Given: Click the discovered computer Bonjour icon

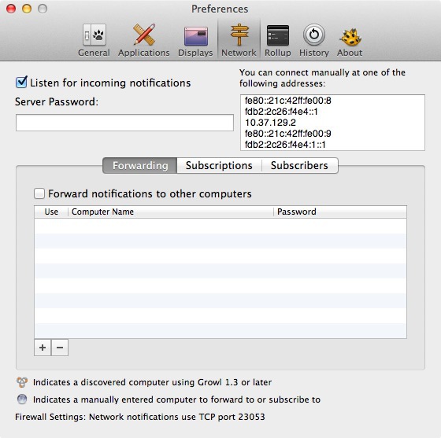Looking at the screenshot, I should [22, 382].
